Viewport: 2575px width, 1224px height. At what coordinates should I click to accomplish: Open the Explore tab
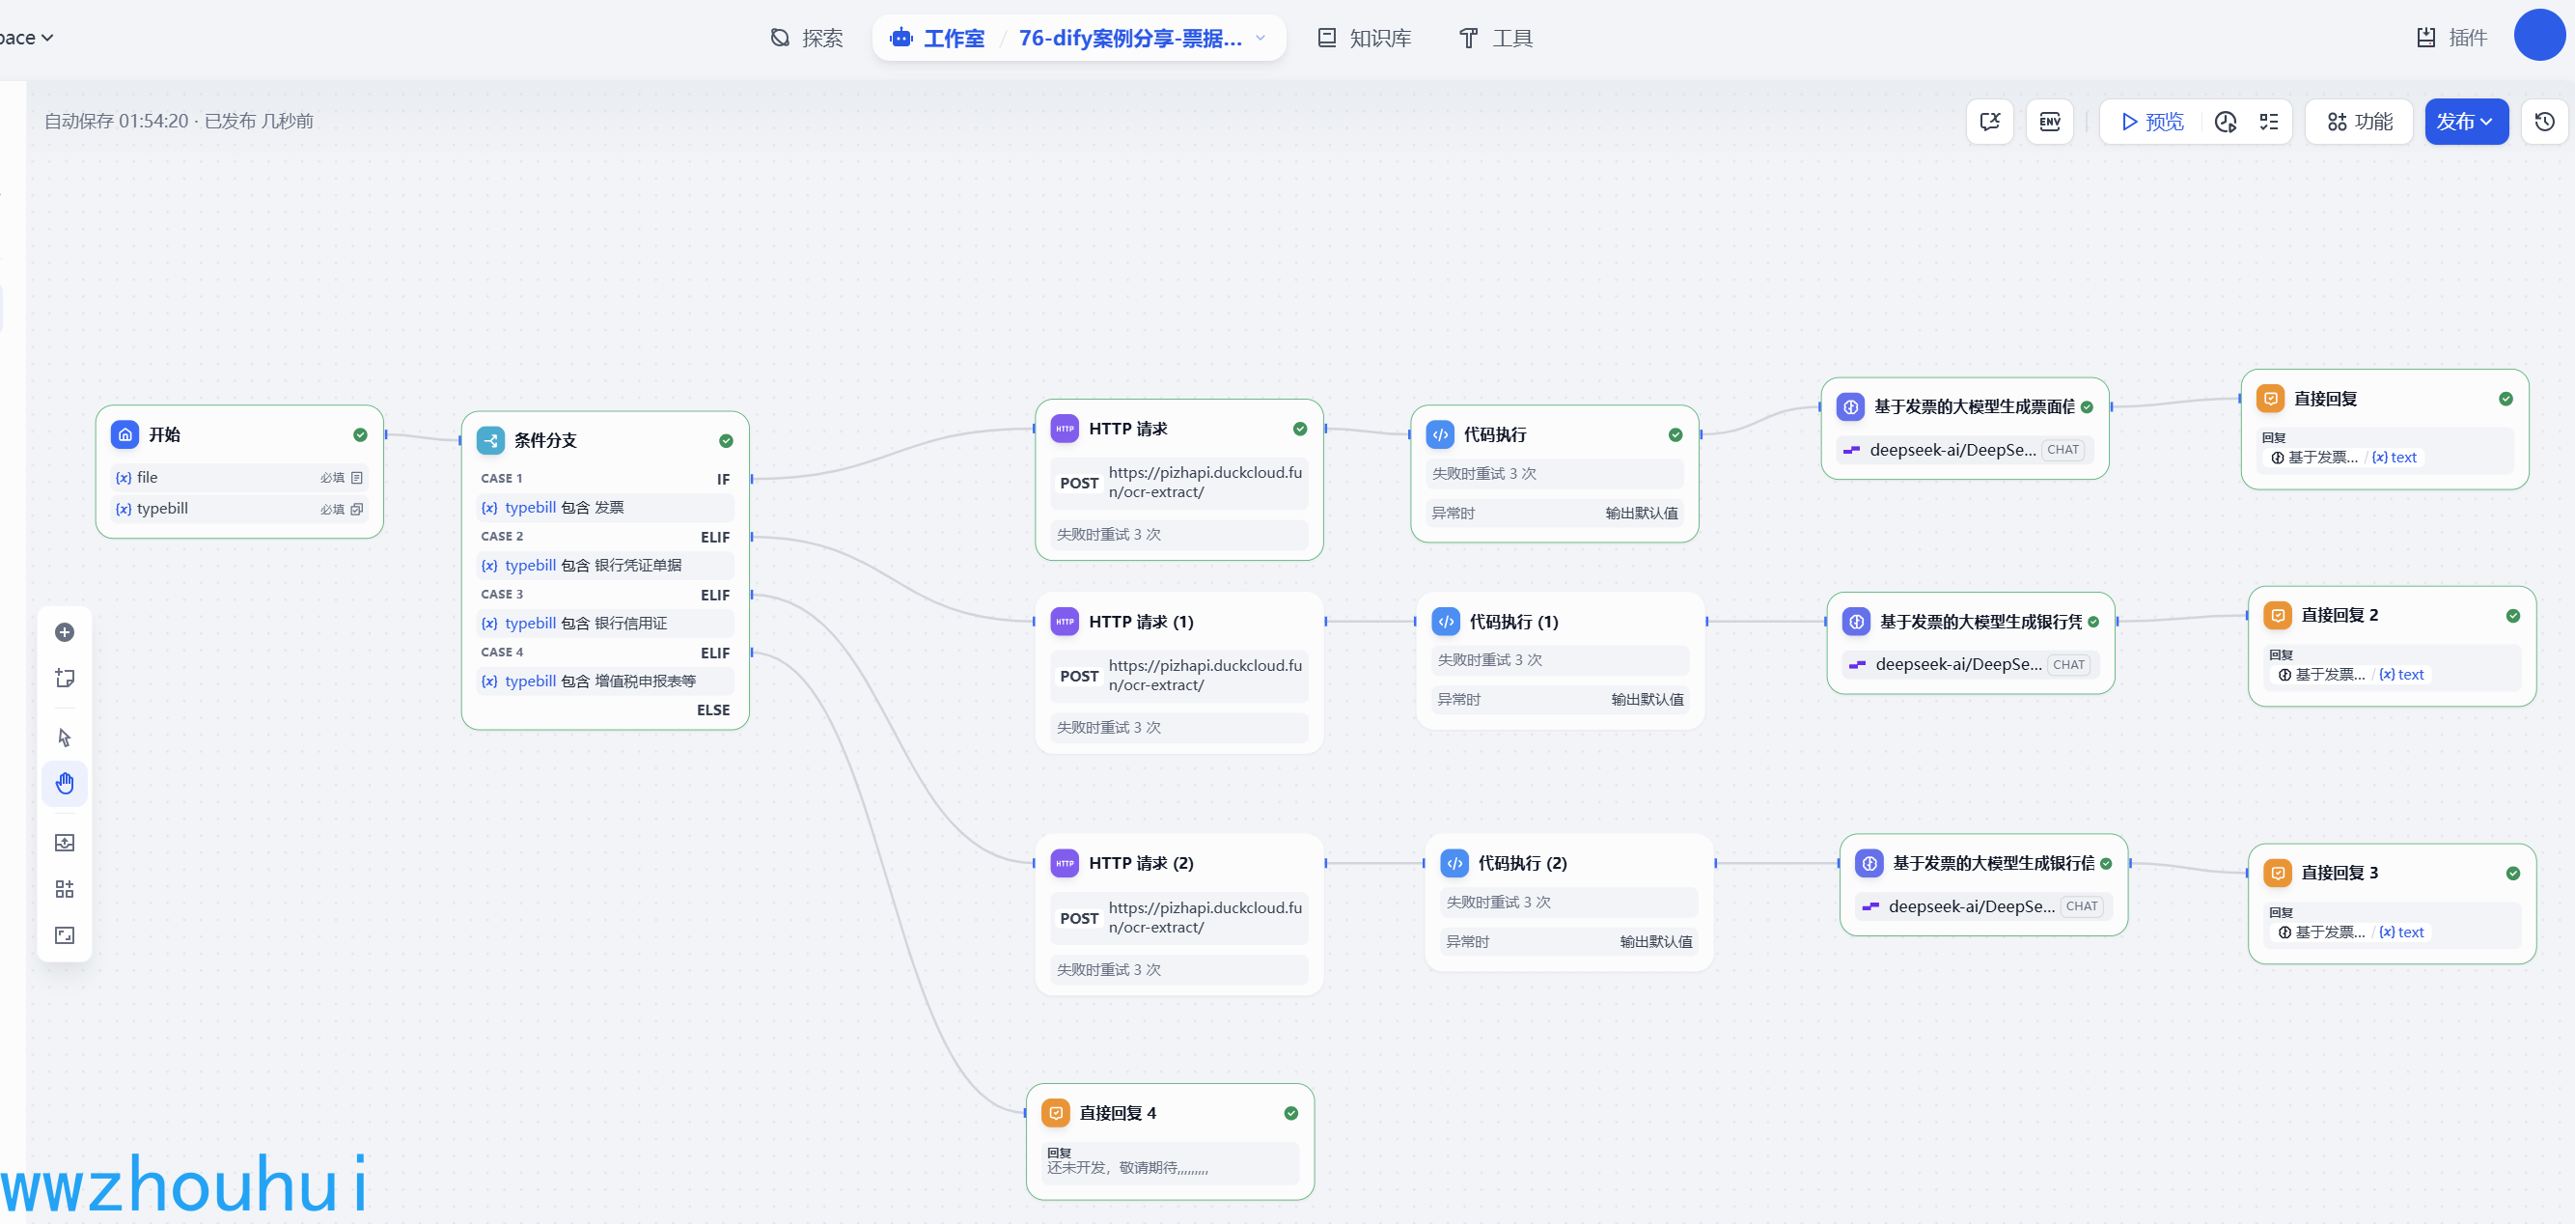807,38
